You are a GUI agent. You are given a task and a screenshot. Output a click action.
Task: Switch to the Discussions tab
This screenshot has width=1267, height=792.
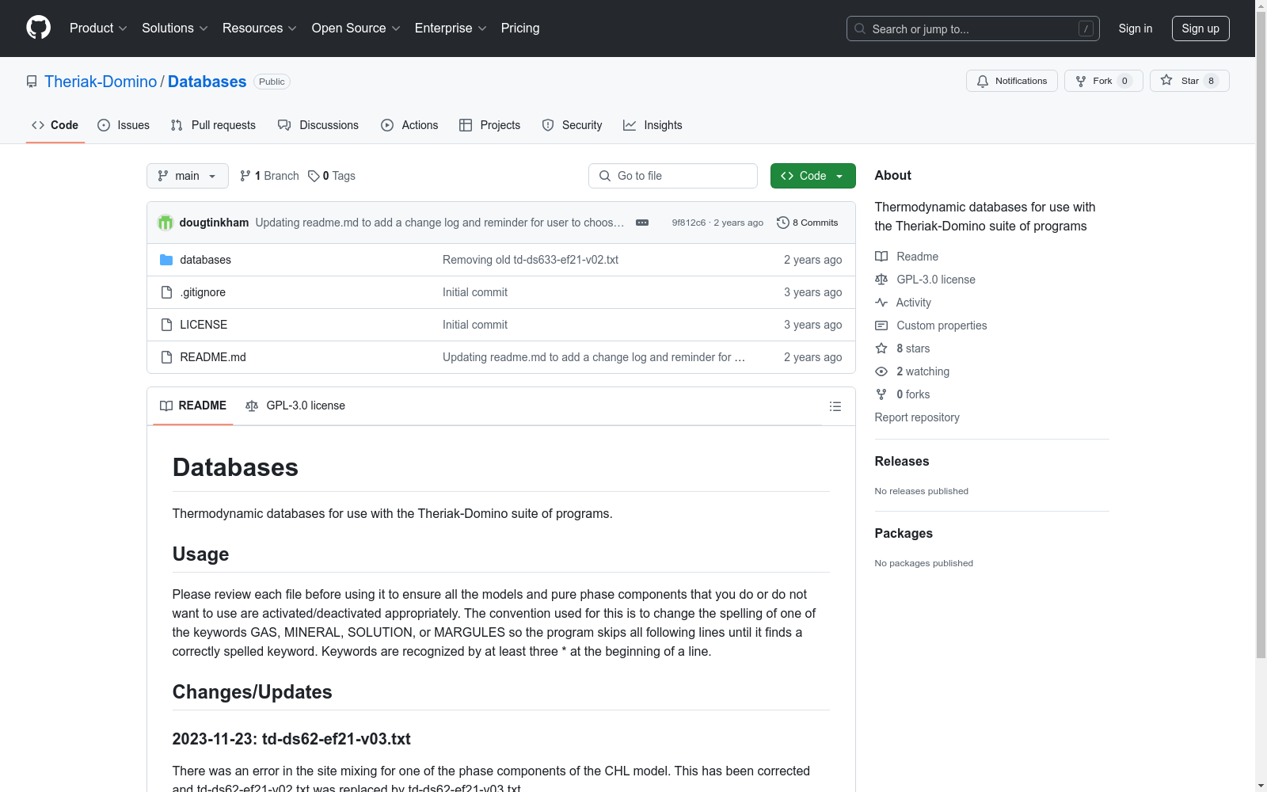tap(318, 125)
